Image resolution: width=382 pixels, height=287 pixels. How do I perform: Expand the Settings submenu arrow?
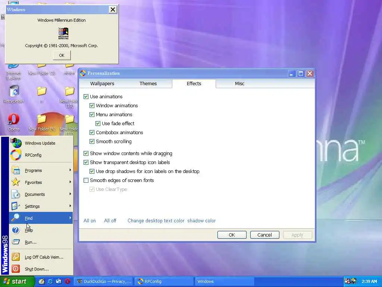click(70, 206)
